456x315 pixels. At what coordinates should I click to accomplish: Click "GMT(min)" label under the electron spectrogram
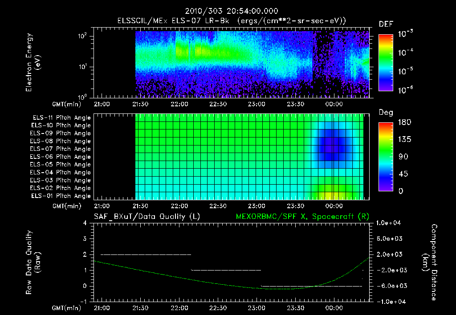click(67, 104)
